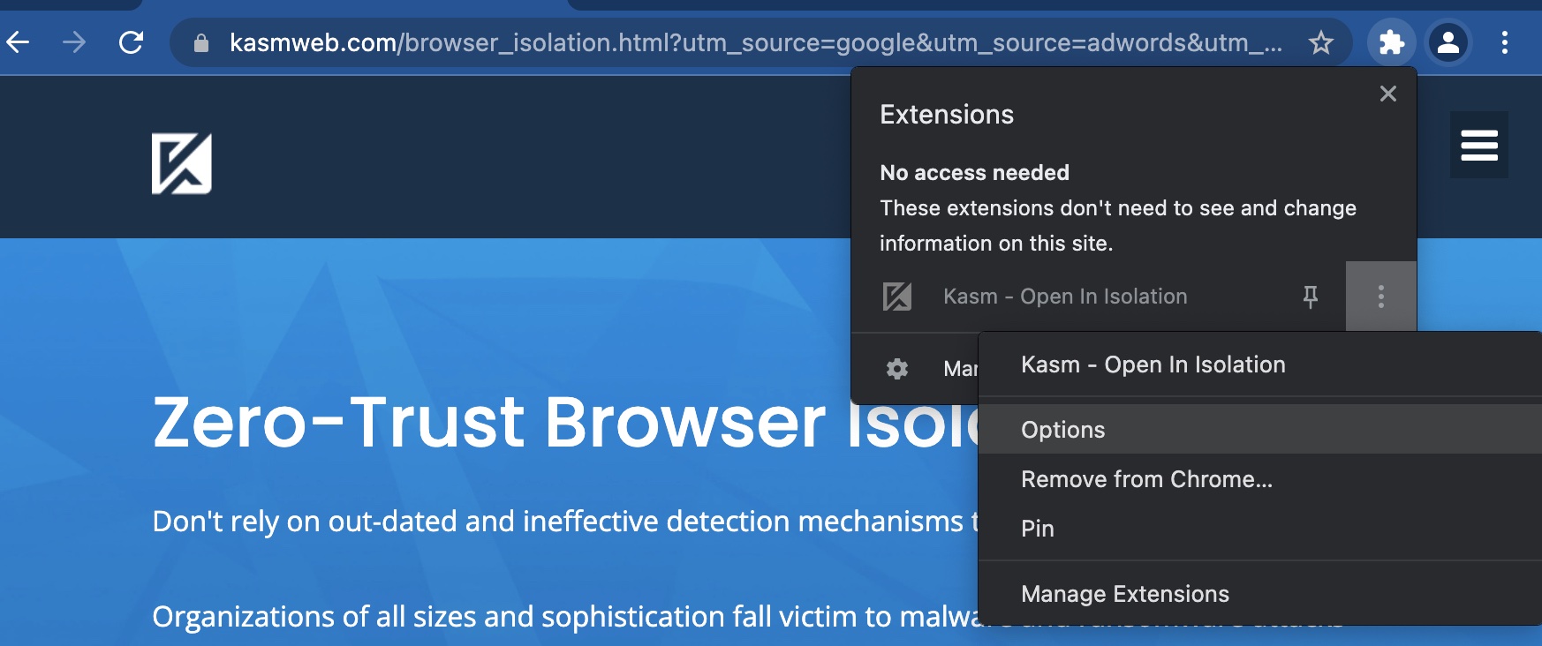
Task: Click Manage Extensions in the context menu
Action: coord(1124,594)
